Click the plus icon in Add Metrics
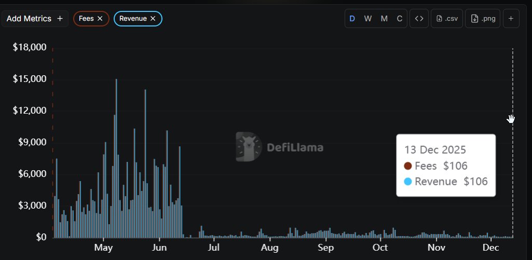 pos(60,19)
